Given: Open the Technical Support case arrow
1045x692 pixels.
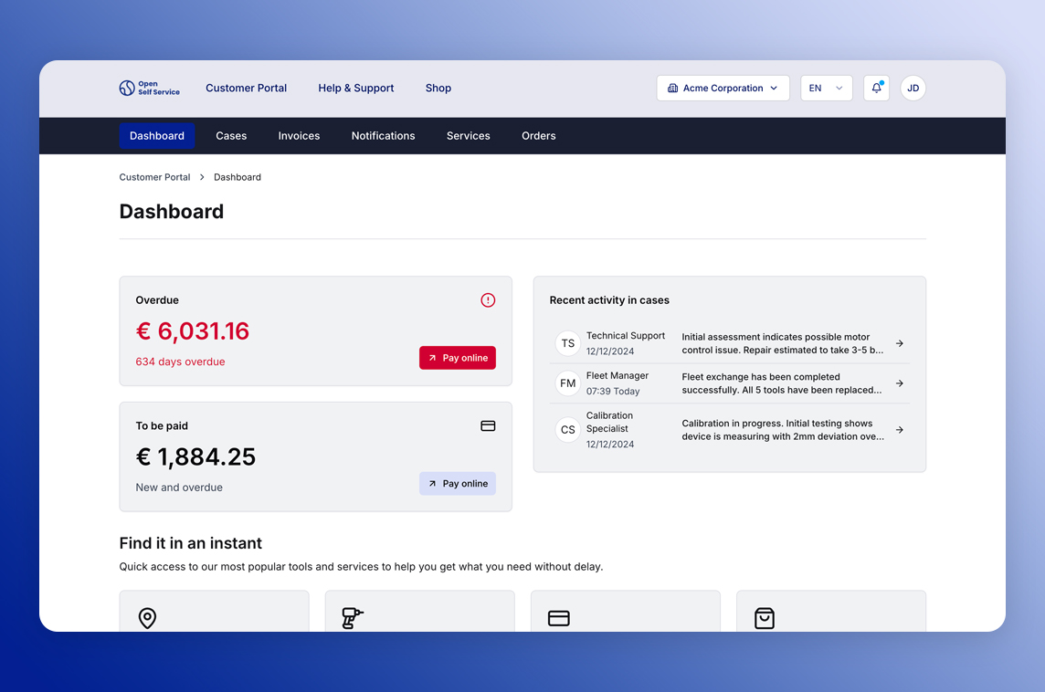Looking at the screenshot, I should pyautogui.click(x=899, y=343).
